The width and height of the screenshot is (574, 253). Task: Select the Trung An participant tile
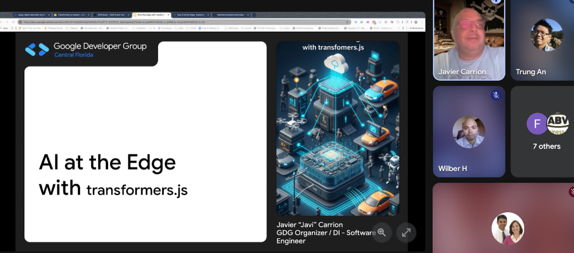(x=542, y=40)
